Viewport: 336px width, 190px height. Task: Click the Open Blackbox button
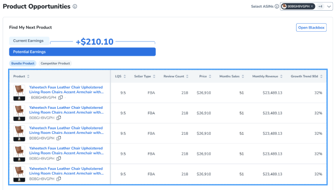coord(311,28)
